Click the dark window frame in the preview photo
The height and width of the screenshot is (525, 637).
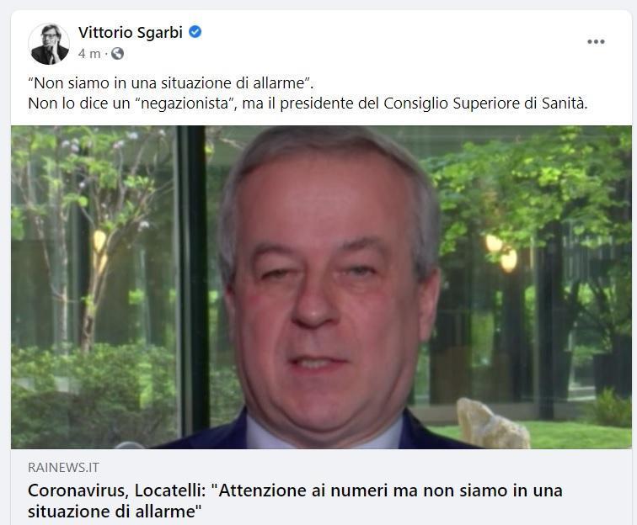pos(193,280)
